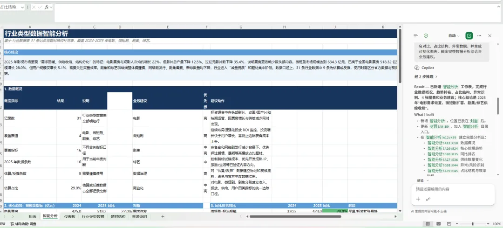This screenshot has width=503, height=228.
Task: Open the 自动 mode dropdown in Copilot
Action: click(454, 35)
